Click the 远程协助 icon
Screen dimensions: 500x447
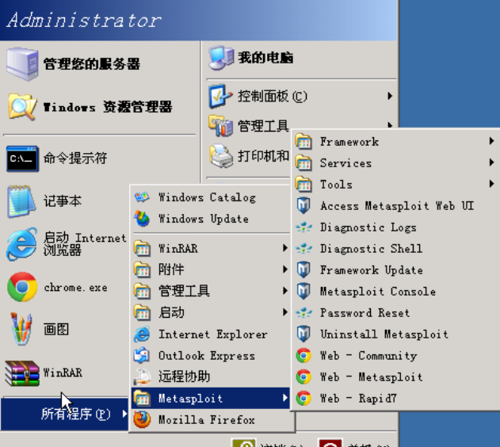pos(142,376)
